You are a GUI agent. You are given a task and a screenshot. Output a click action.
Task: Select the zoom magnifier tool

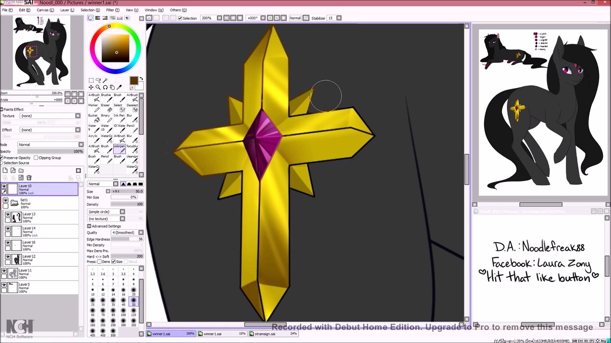click(98, 87)
